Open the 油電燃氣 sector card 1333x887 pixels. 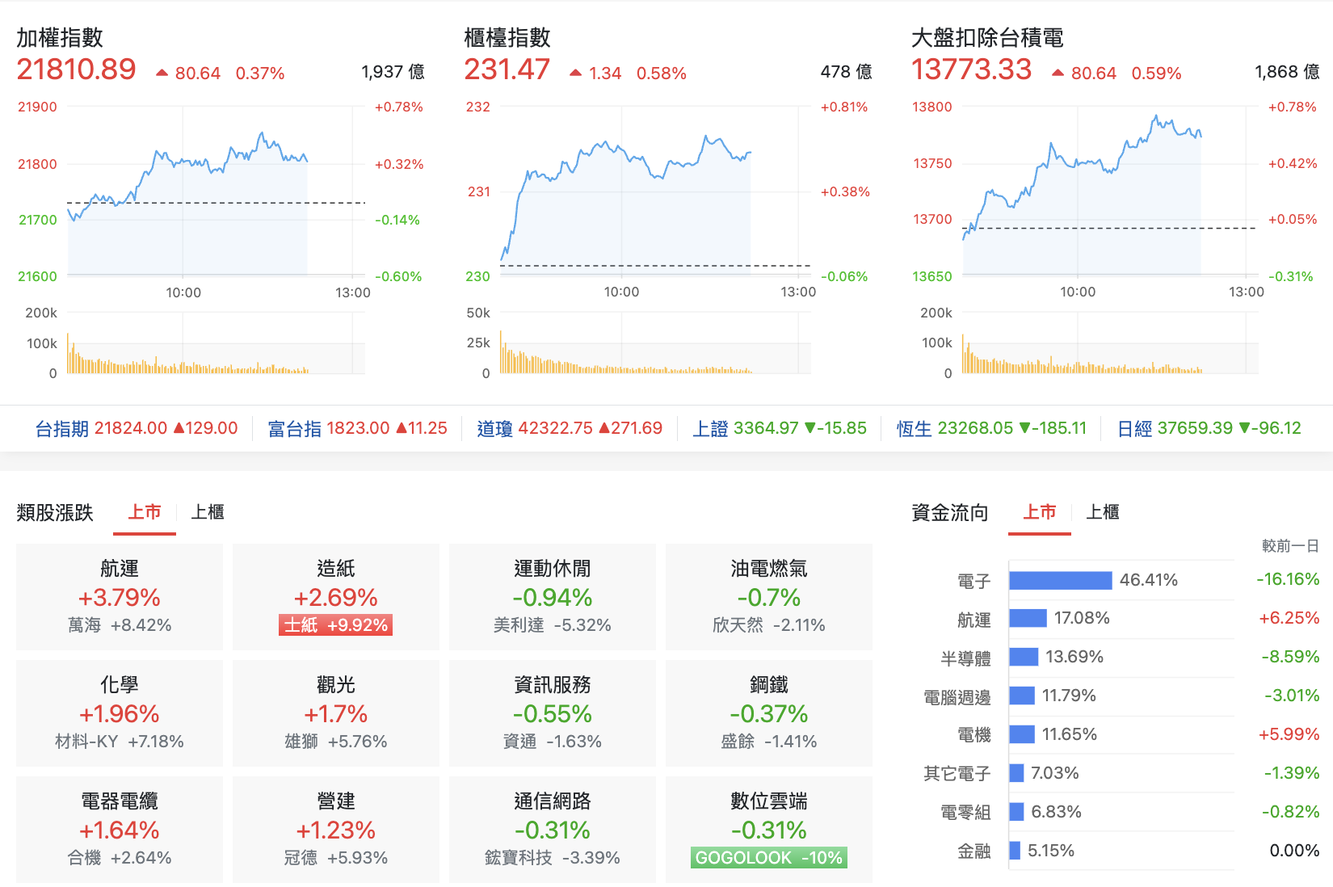[769, 597]
